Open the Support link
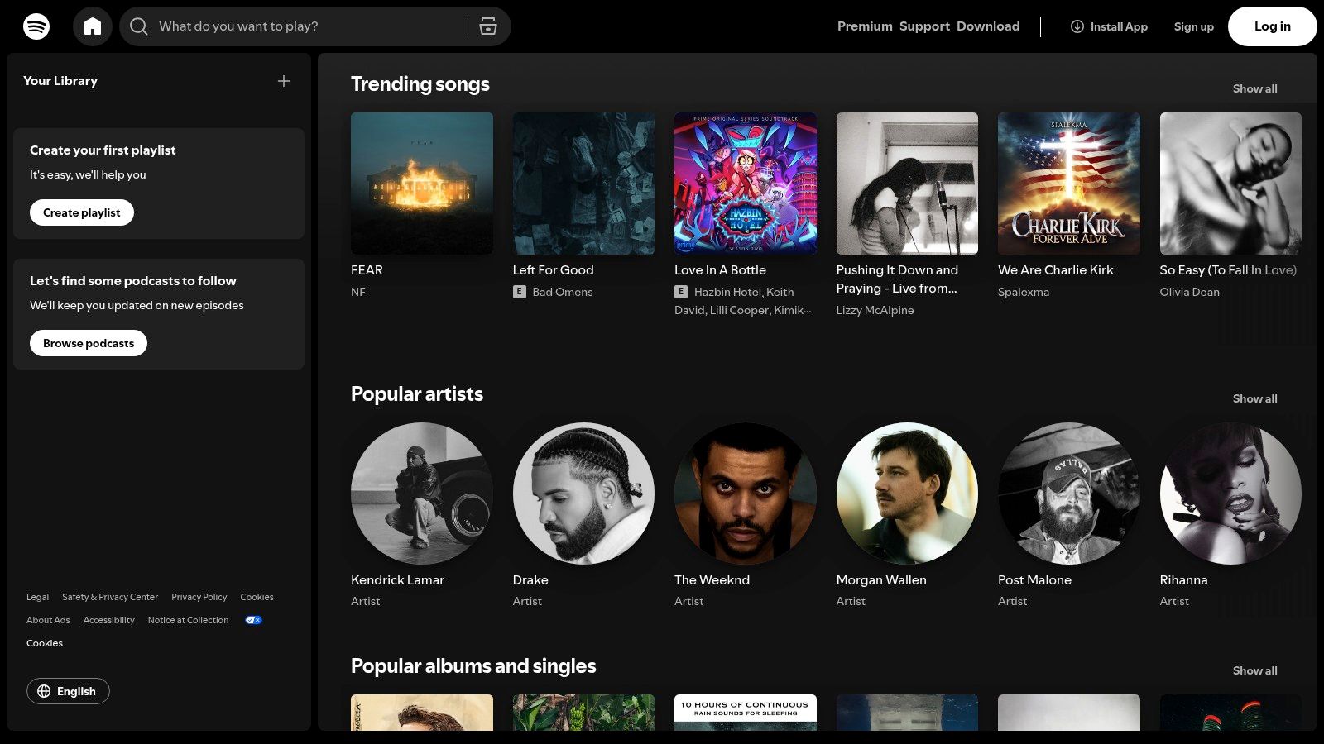The height and width of the screenshot is (744, 1324). 924,26
